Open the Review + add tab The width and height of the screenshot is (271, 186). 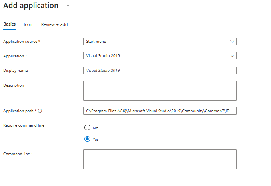(x=54, y=24)
